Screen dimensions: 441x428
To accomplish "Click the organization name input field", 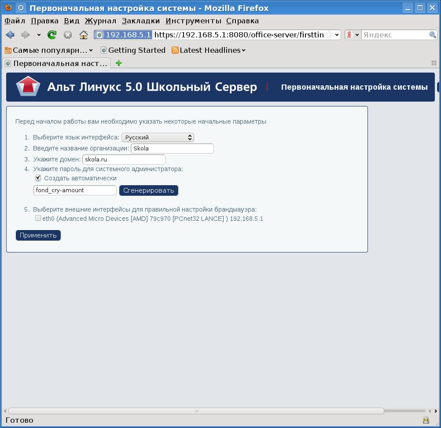I will click(172, 149).
